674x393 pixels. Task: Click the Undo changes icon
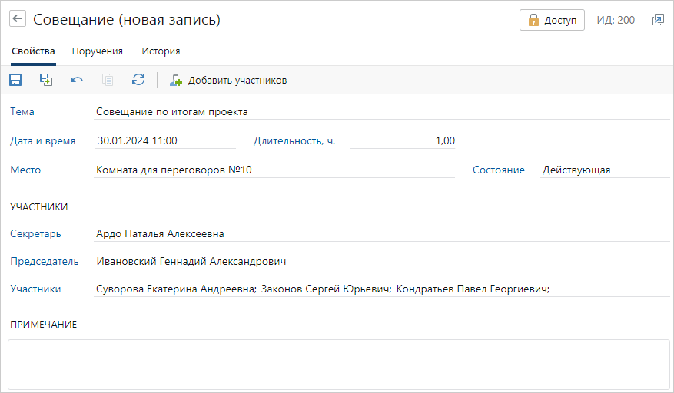[77, 80]
